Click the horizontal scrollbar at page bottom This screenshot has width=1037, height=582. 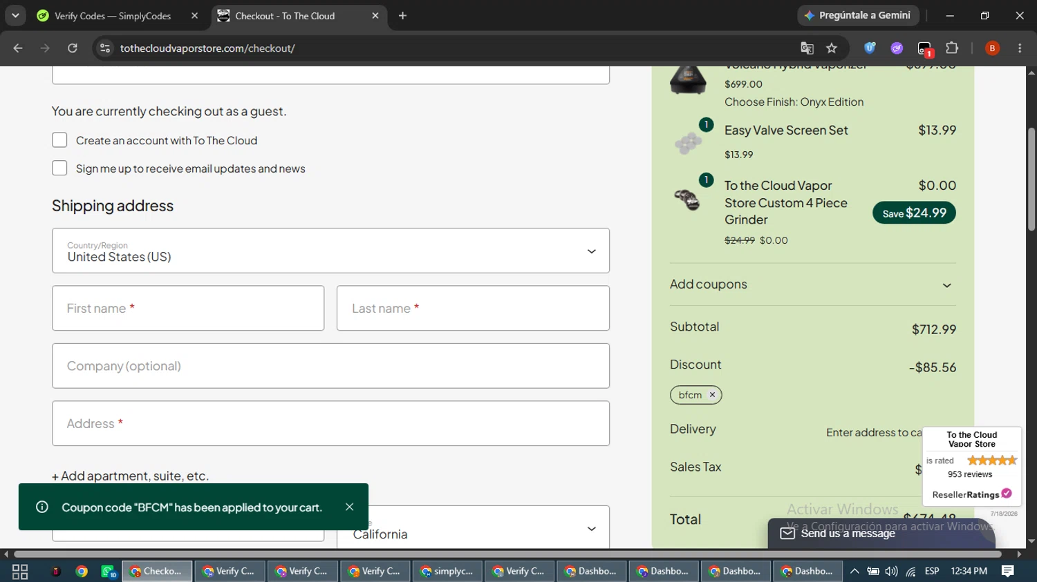click(x=507, y=554)
